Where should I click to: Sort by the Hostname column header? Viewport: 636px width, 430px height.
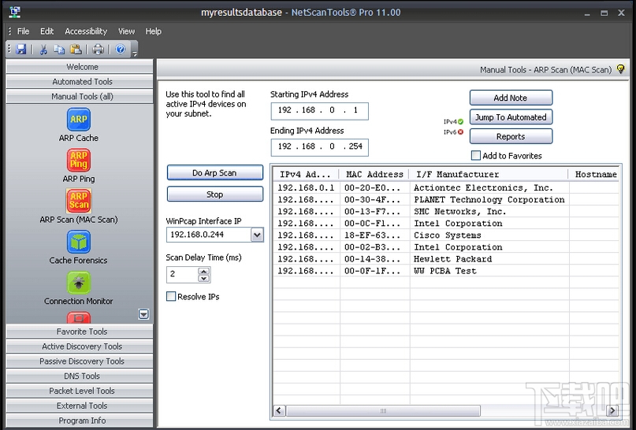pyautogui.click(x=595, y=174)
